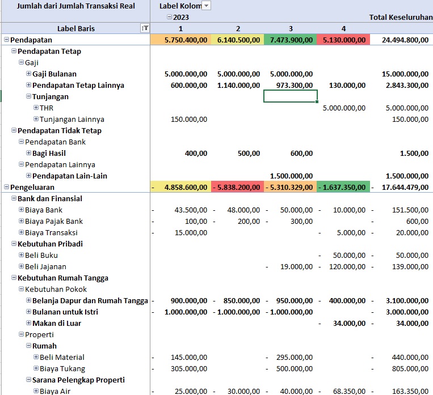
Task: Click the Total Keseluruhan column header
Action: click(401, 17)
